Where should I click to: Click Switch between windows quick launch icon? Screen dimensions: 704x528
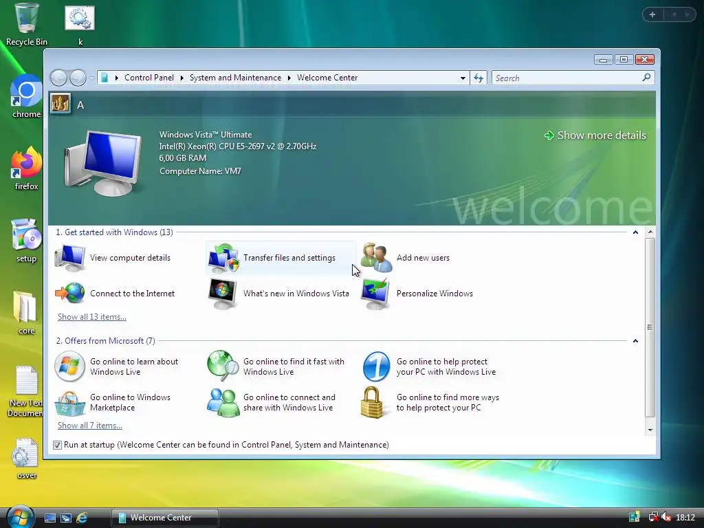(x=66, y=518)
